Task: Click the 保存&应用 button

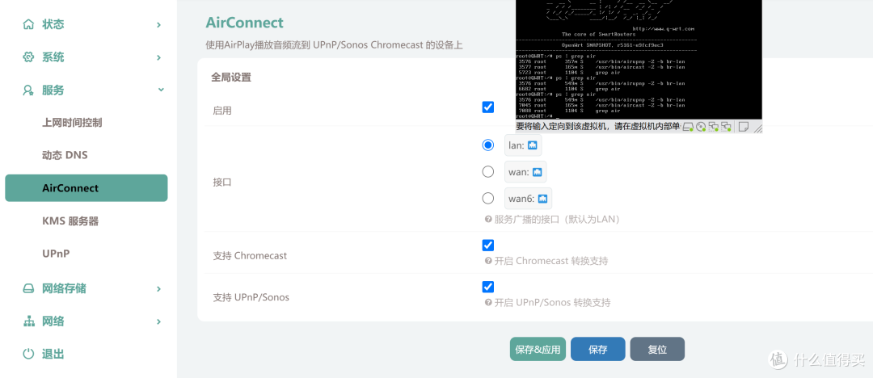Action: tap(538, 350)
